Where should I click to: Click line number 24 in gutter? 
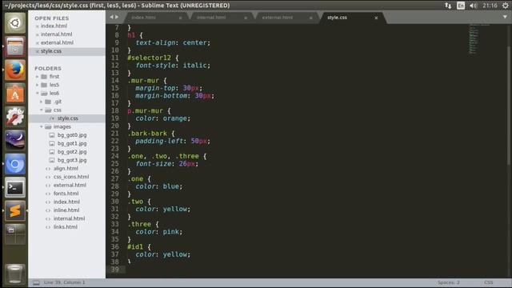[x=115, y=156]
